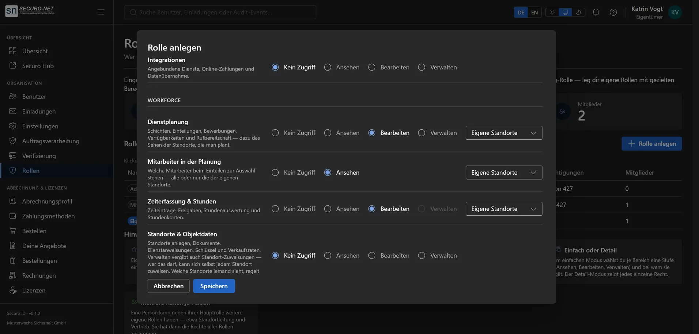Click the Abrechnungsprofil icon
The image size is (699, 334).
click(13, 201)
